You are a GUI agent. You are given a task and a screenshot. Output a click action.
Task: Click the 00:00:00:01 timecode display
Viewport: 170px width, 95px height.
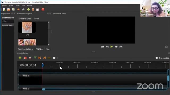[28, 65]
